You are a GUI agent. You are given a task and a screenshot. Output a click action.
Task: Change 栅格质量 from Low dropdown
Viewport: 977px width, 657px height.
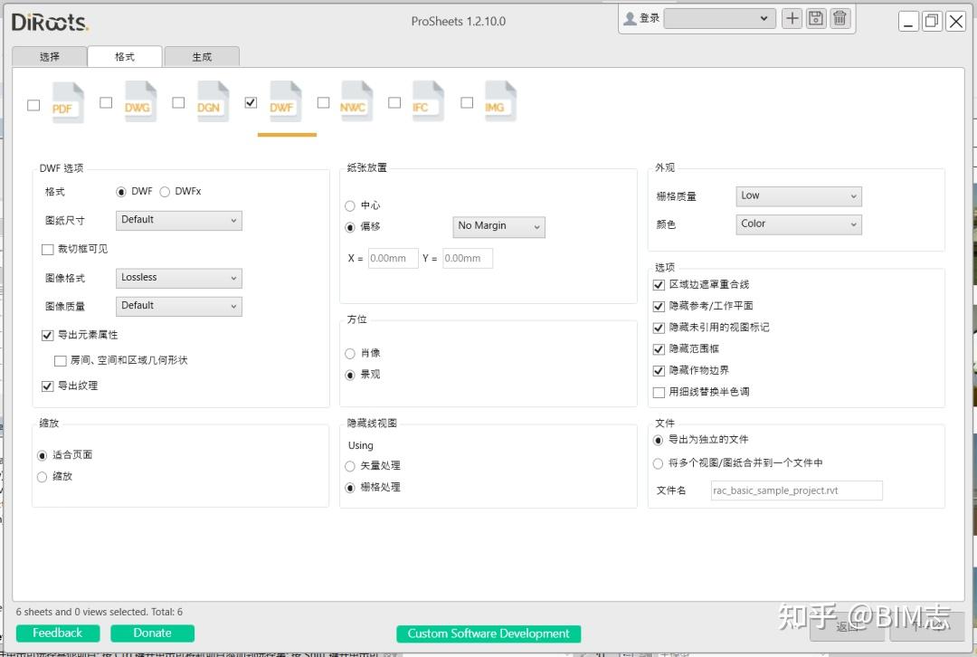click(798, 195)
